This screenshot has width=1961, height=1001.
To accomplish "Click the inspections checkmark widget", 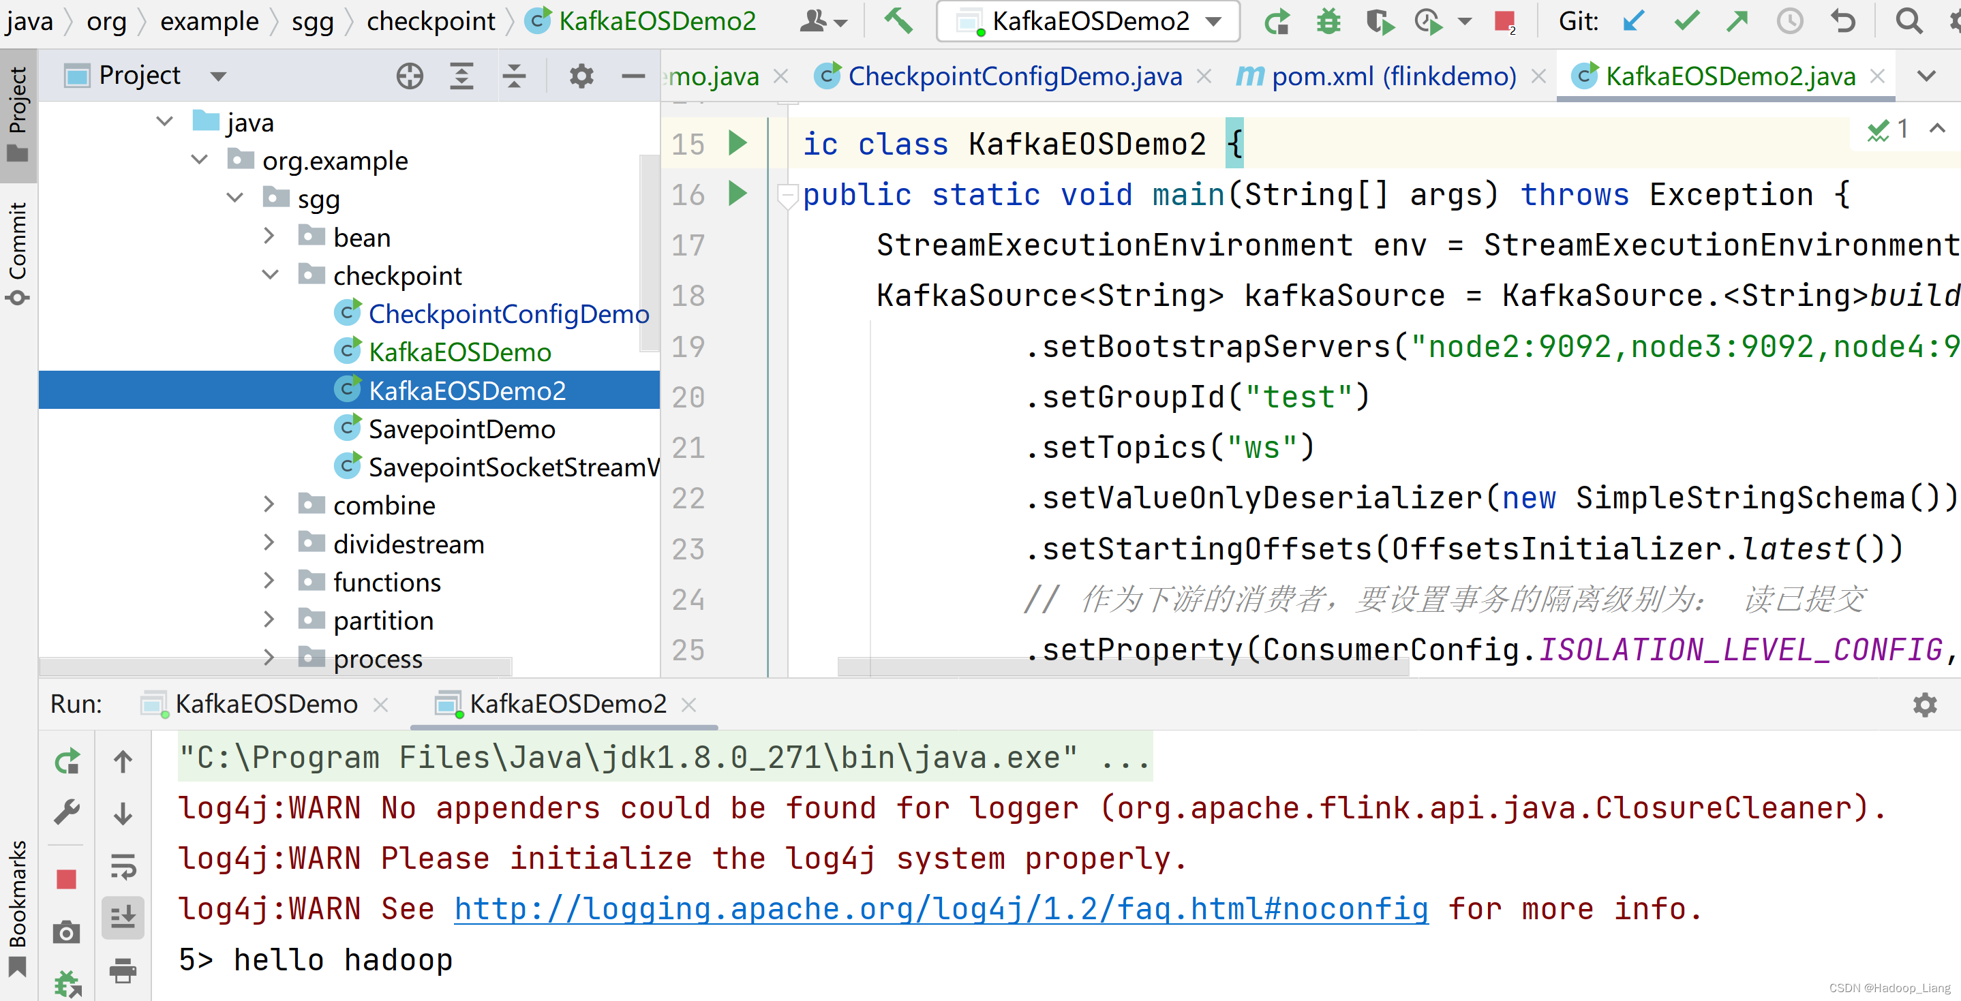I will pos(1887,129).
